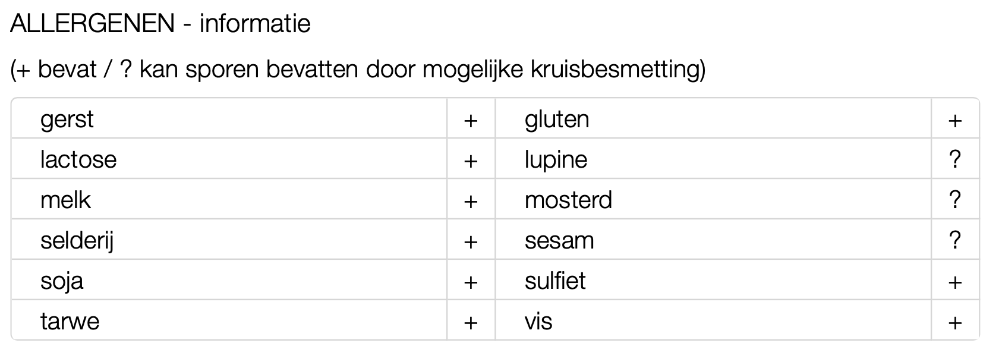Select the lupine allergen cell
The image size is (1002, 352).
pyautogui.click(x=556, y=159)
